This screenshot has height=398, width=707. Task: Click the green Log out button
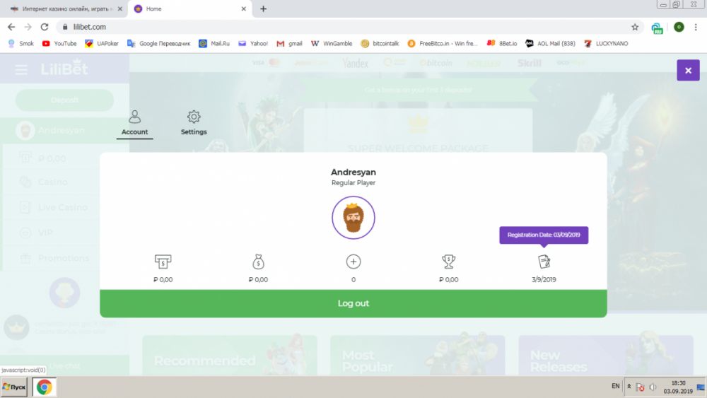353,303
